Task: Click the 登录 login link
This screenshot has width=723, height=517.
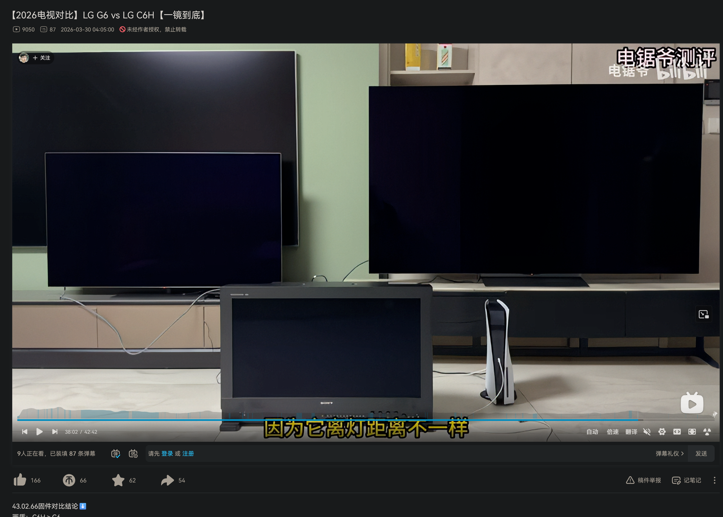Action: point(167,453)
